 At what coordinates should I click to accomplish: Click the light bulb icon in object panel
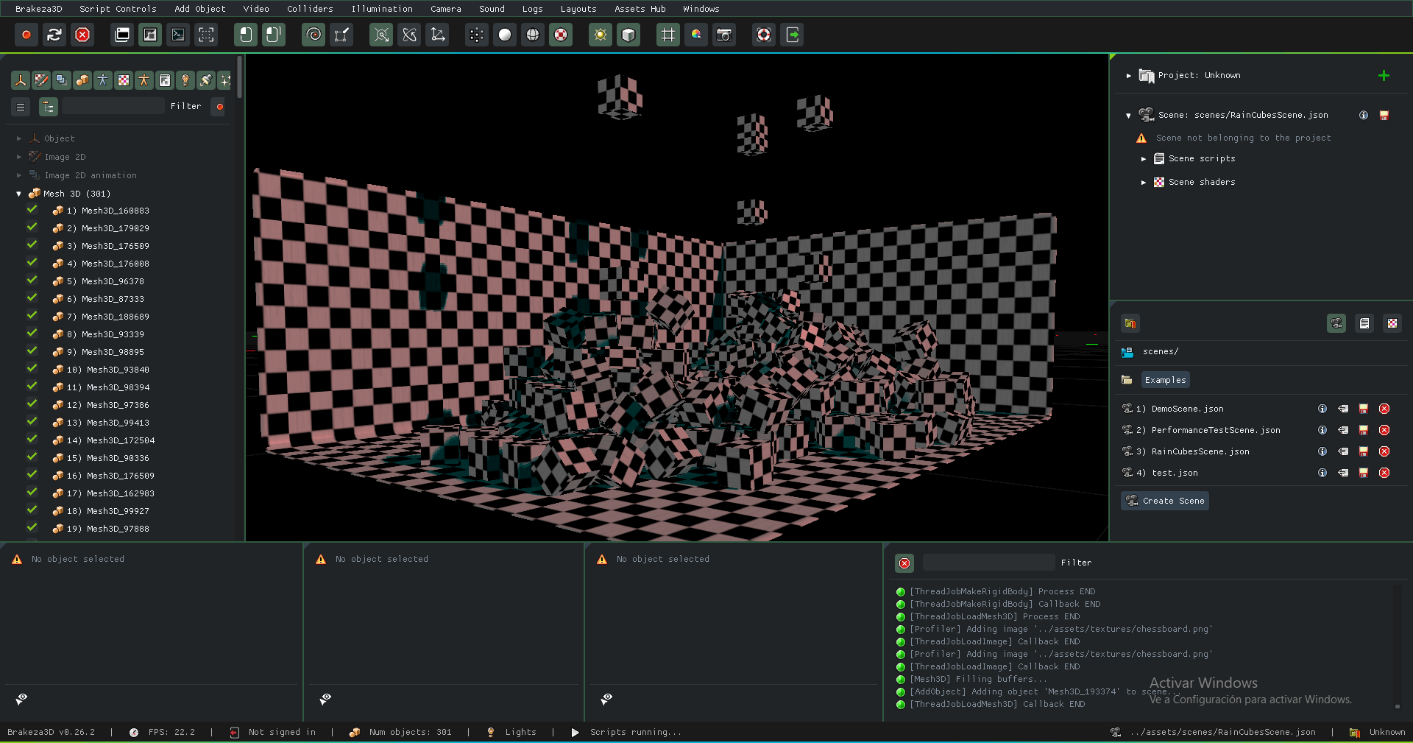pos(185,80)
